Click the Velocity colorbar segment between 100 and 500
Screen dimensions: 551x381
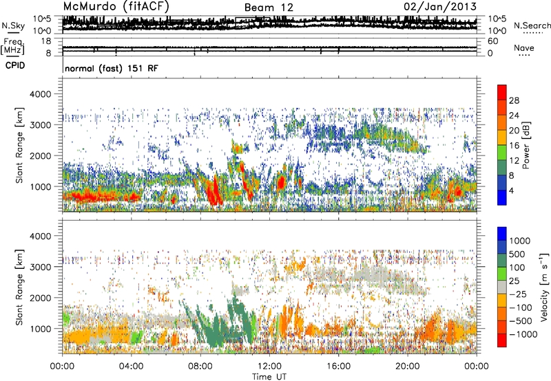tap(502, 261)
